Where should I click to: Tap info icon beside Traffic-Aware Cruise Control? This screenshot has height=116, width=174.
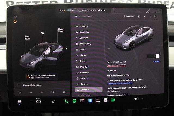(145, 87)
